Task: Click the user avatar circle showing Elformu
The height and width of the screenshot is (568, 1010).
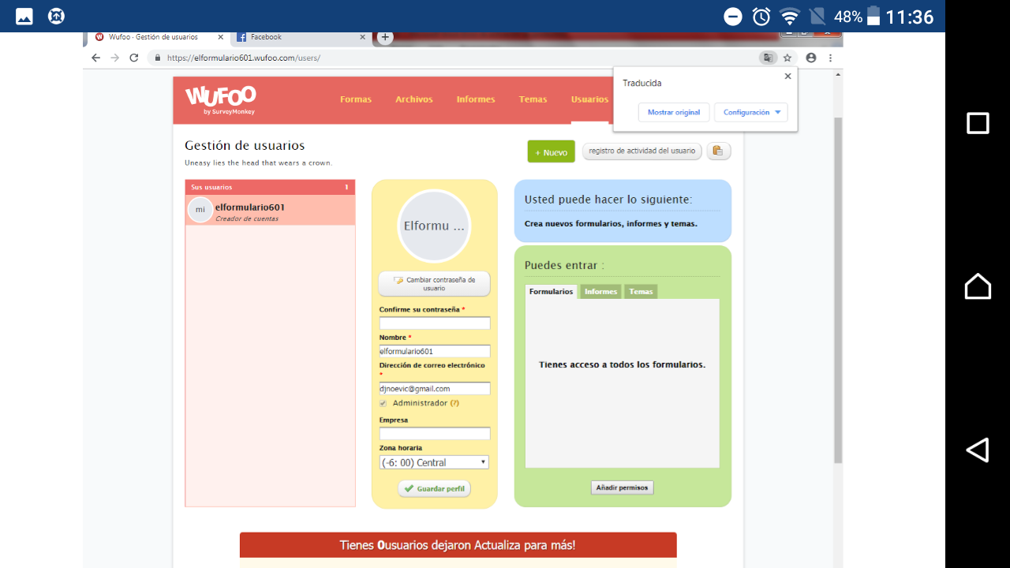Action: pyautogui.click(x=434, y=226)
